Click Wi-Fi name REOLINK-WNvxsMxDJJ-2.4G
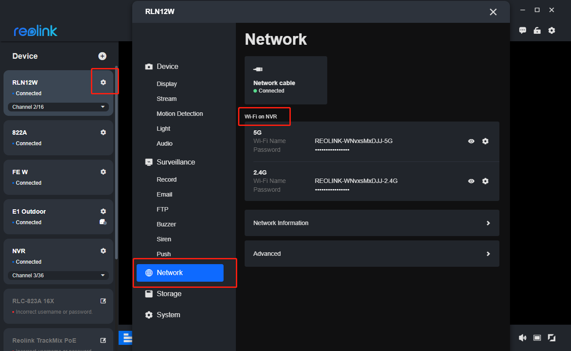This screenshot has height=351, width=571. (356, 181)
